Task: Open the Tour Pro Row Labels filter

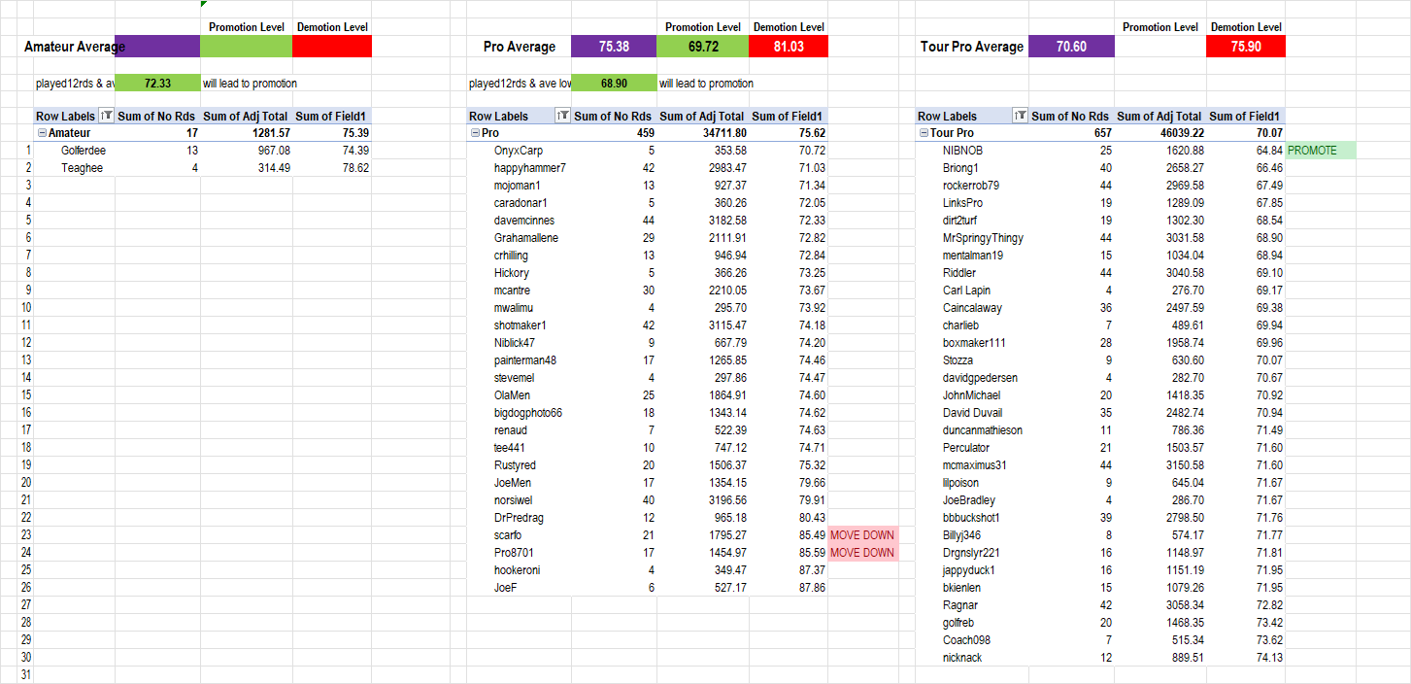Action: [1020, 116]
